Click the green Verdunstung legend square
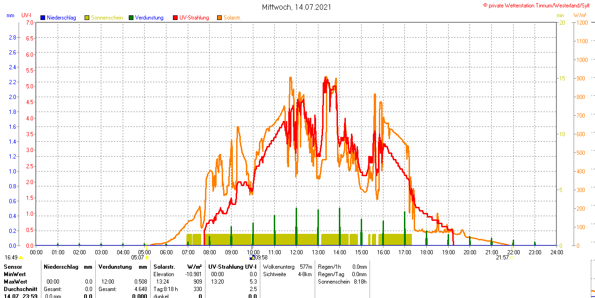 coord(131,18)
